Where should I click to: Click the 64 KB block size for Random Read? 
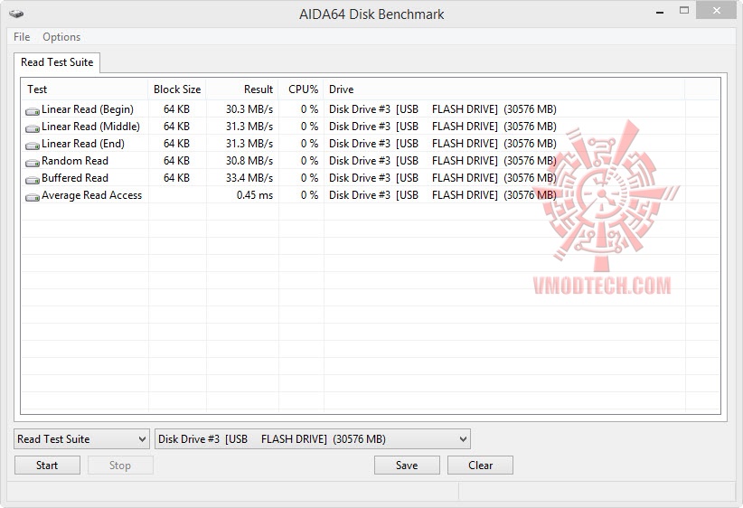click(177, 161)
